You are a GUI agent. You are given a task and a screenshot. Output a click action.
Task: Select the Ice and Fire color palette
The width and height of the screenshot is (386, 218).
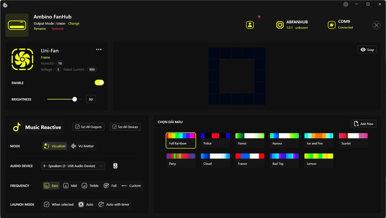(319, 140)
